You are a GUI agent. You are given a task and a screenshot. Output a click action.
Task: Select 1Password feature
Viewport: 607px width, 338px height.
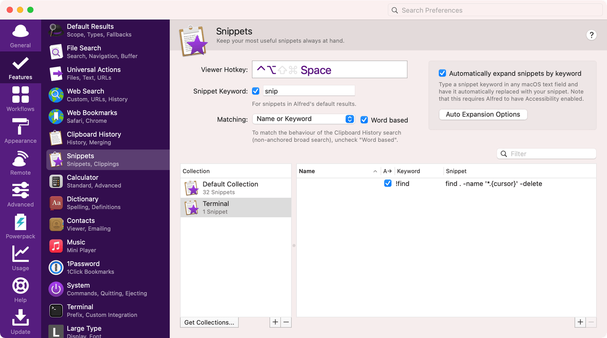108,267
